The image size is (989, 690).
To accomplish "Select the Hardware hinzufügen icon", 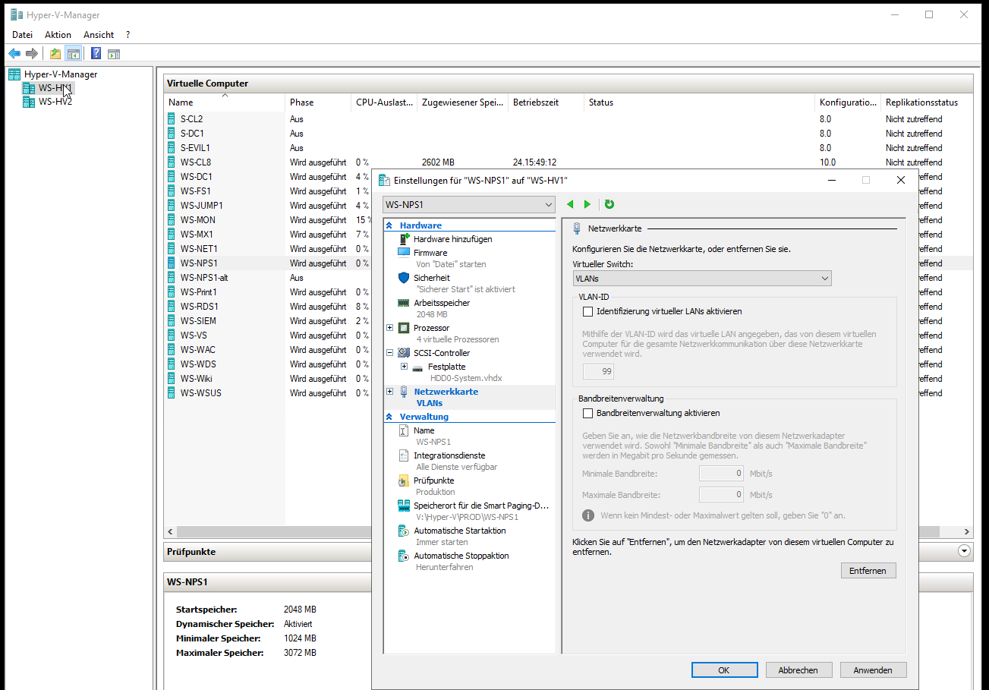I will tap(404, 239).
